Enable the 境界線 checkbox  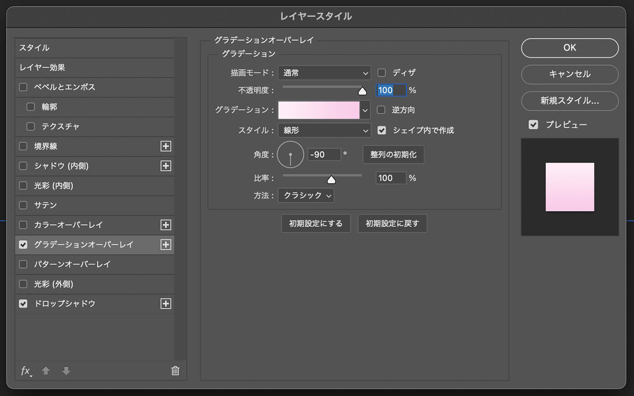tap(23, 146)
